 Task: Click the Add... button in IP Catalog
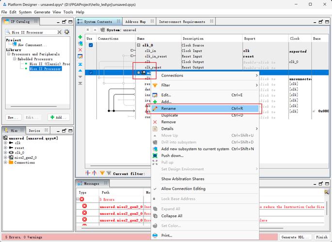click(59, 117)
